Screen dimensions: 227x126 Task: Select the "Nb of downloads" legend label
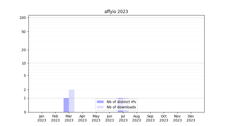(121, 107)
